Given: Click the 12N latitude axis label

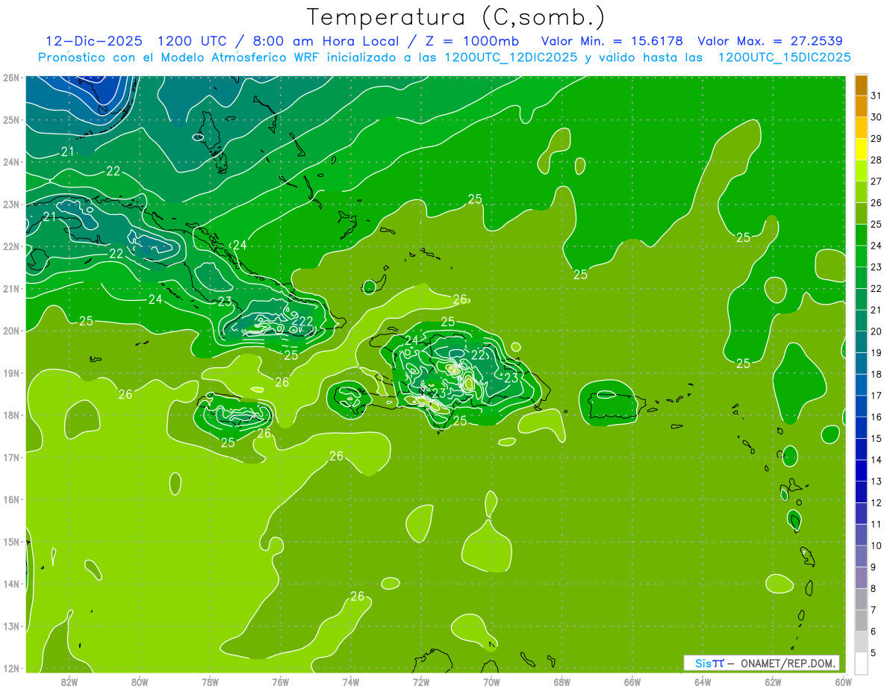Looking at the screenshot, I should [10, 668].
